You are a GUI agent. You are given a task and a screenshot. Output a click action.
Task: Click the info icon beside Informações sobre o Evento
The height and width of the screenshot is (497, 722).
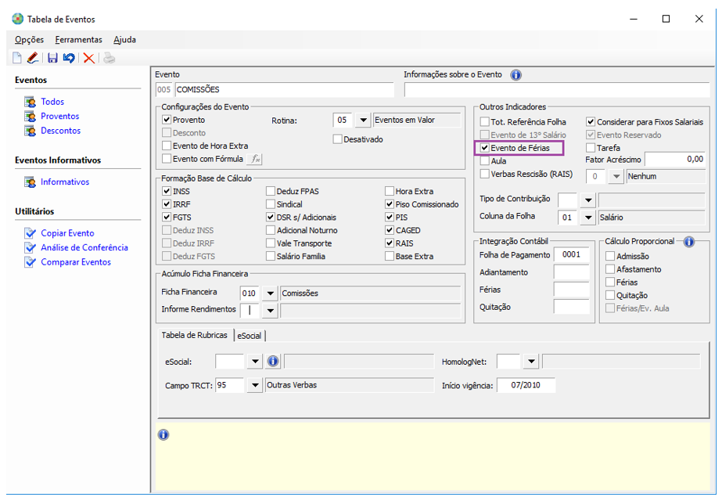pyautogui.click(x=516, y=74)
